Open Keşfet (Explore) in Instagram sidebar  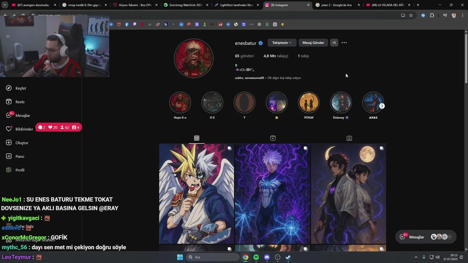point(16,88)
